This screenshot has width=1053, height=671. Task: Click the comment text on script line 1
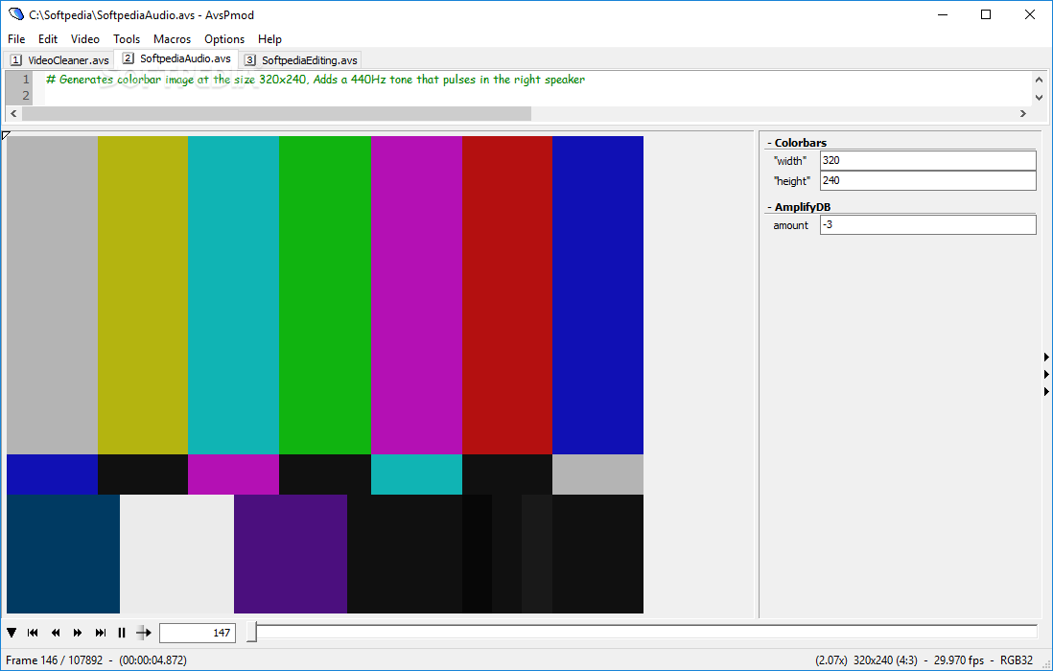coord(316,80)
